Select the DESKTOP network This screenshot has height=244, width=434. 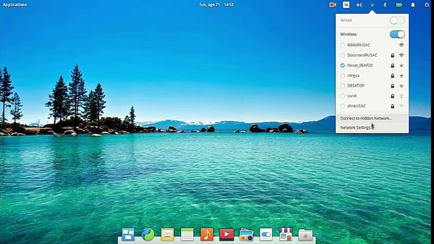(372, 86)
